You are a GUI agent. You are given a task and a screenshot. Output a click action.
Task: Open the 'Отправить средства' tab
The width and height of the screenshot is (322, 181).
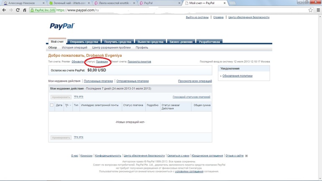[84, 42]
